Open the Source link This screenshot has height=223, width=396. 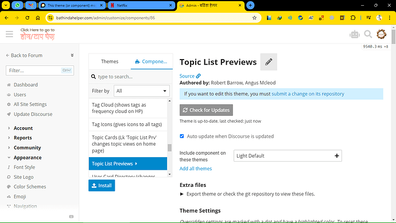click(x=190, y=76)
